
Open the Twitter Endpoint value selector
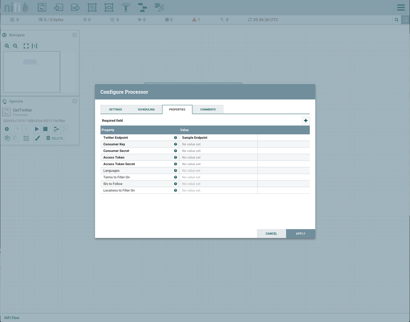[x=218, y=138]
